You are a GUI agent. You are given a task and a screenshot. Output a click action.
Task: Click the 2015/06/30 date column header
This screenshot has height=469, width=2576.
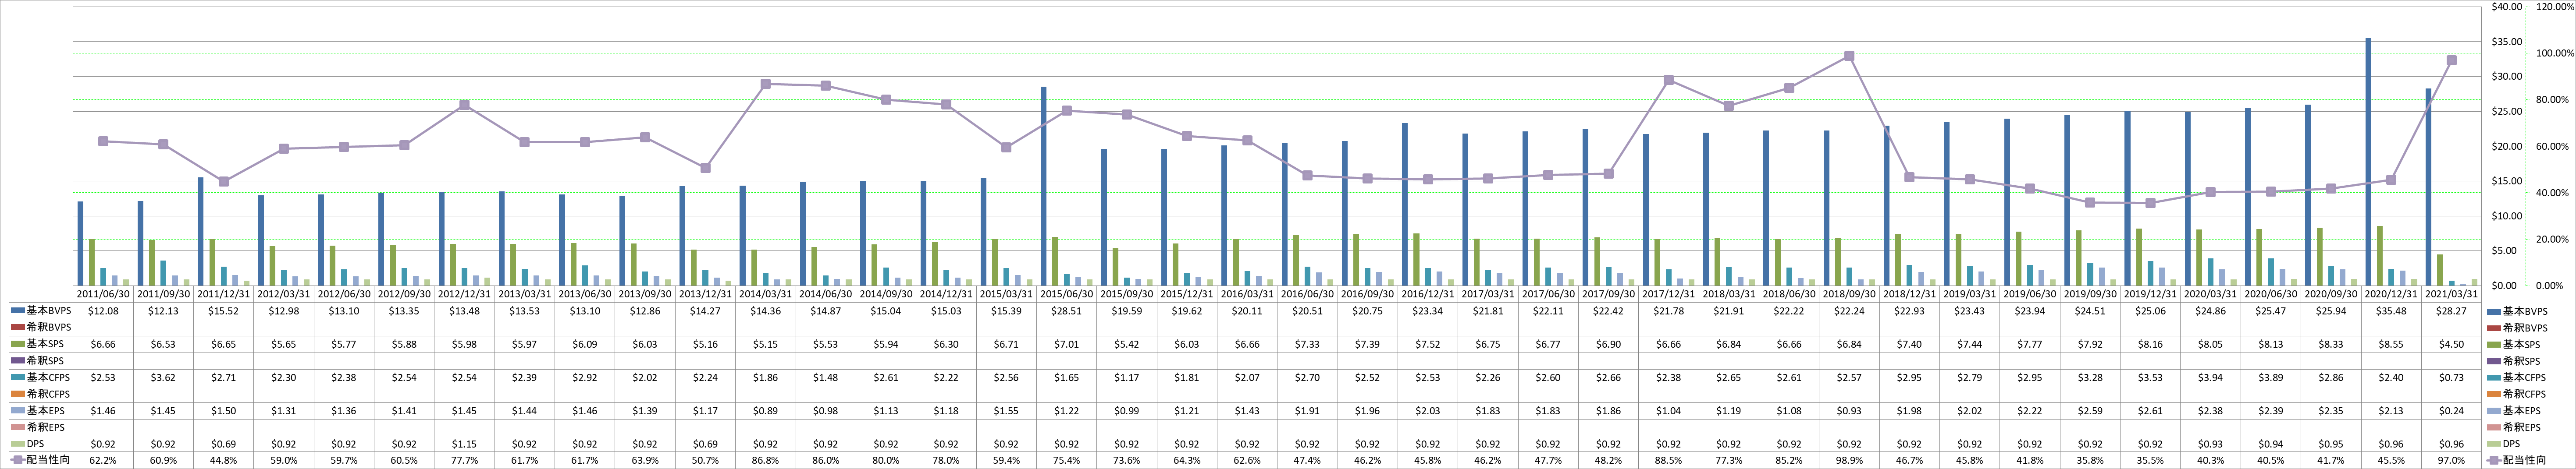[x=1067, y=294]
